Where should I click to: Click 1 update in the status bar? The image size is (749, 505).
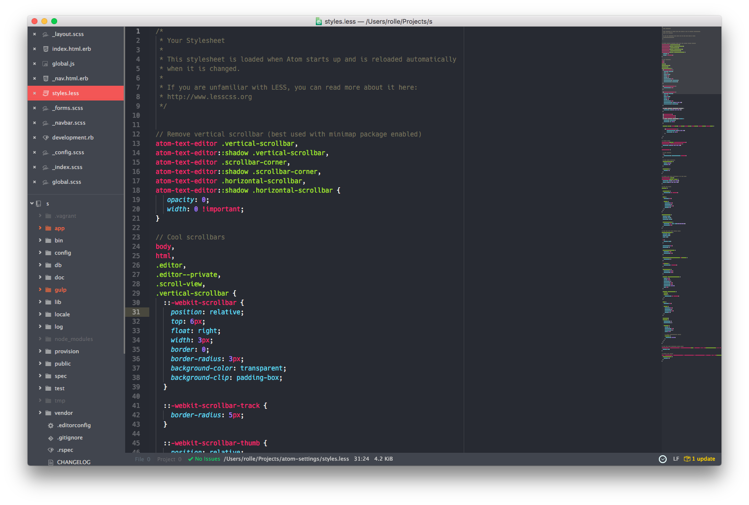[703, 459]
